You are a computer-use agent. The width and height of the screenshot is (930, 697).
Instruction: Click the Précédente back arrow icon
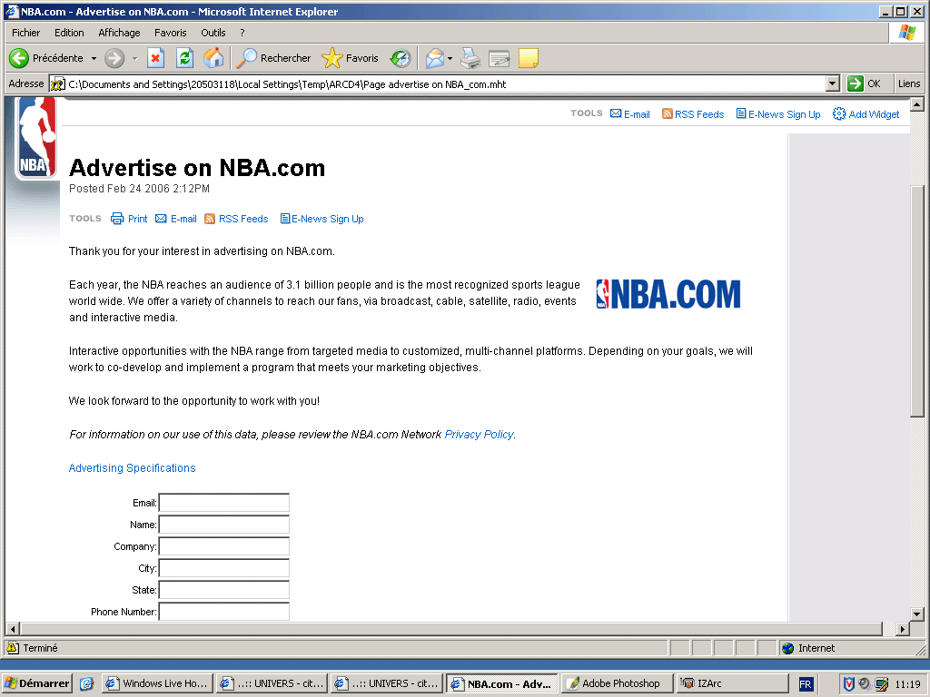point(19,58)
